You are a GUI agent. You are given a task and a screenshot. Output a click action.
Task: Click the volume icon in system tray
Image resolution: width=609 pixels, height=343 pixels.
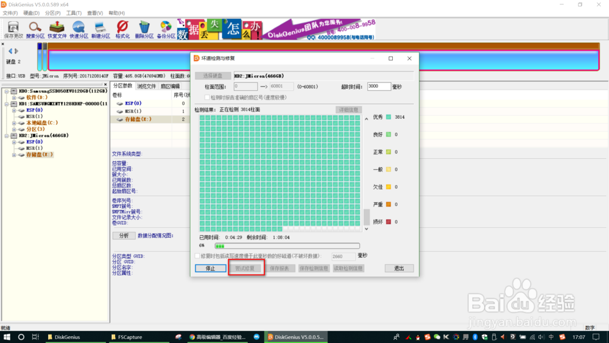541,337
